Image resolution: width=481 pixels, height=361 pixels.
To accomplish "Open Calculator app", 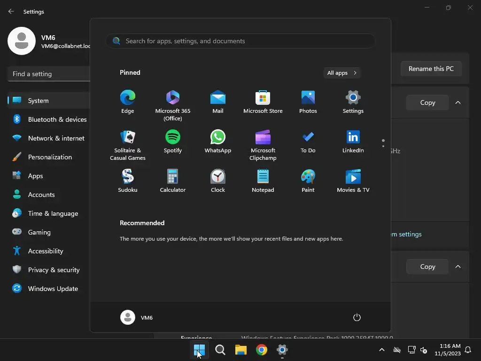I will (173, 181).
